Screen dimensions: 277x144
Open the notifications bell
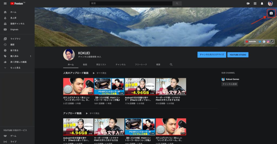262,3
